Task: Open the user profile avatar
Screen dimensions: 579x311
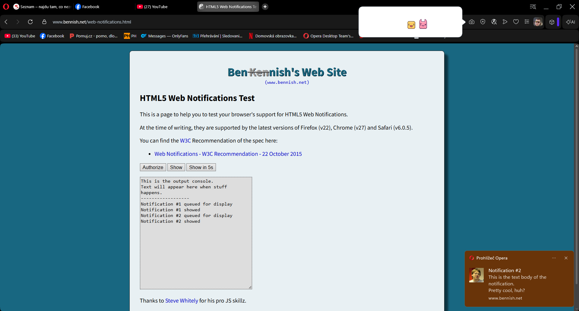Action: click(x=538, y=22)
